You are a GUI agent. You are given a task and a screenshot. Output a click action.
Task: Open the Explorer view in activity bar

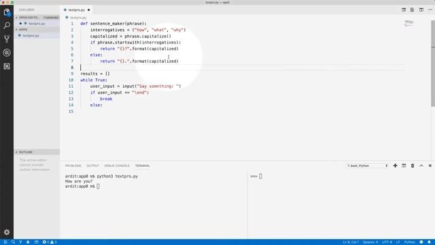click(x=7, y=12)
